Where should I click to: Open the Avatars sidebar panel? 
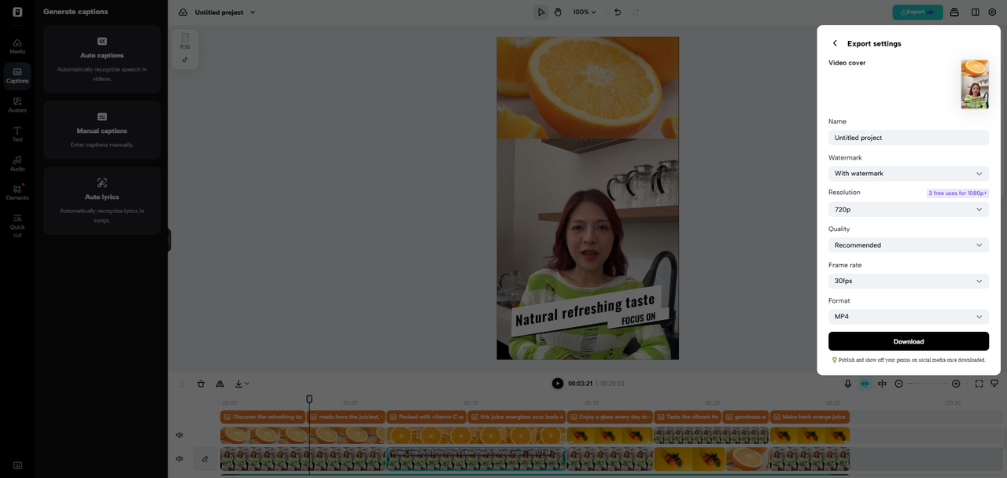[17, 105]
